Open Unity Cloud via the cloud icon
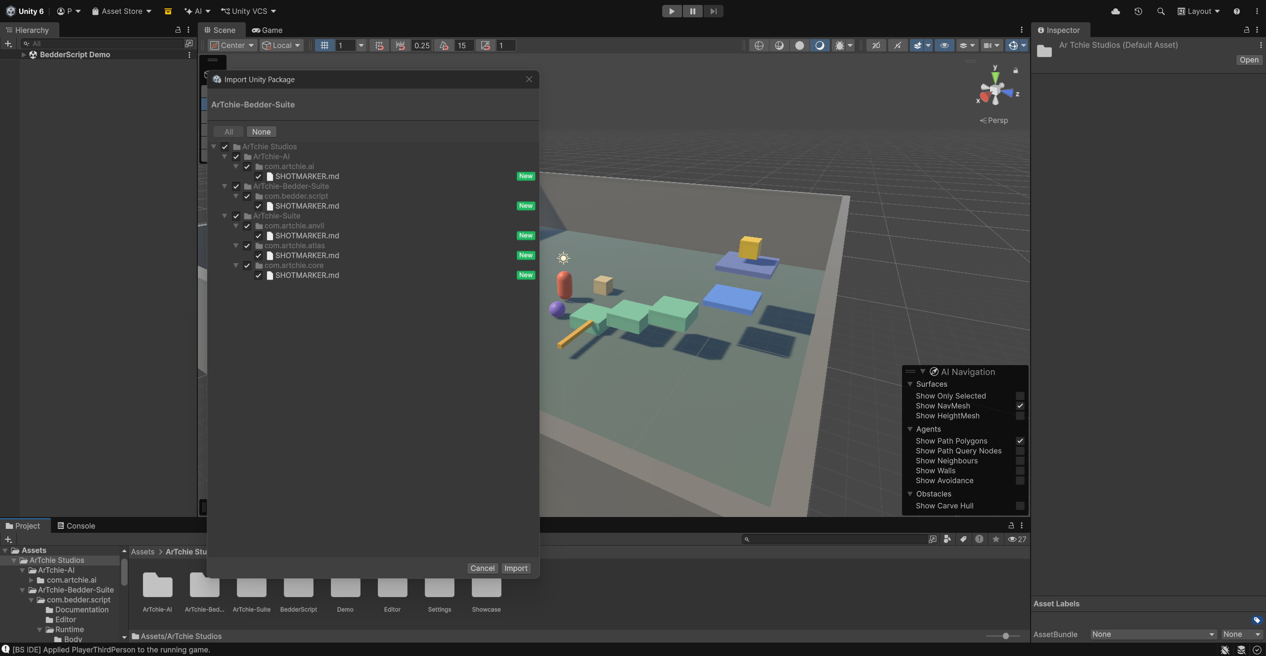The height and width of the screenshot is (656, 1266). [x=1116, y=11]
